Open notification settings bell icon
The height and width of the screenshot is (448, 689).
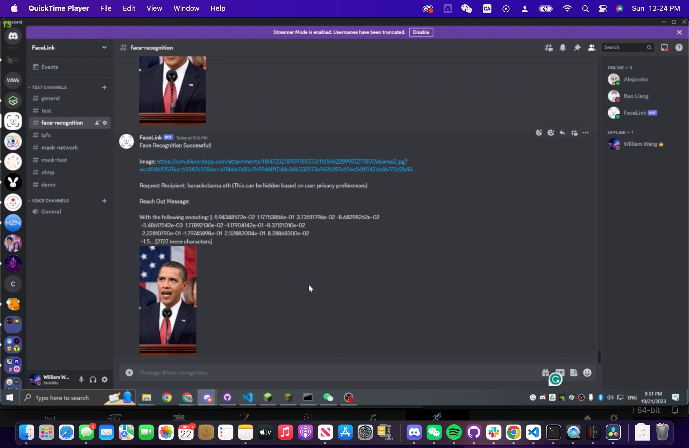(563, 48)
